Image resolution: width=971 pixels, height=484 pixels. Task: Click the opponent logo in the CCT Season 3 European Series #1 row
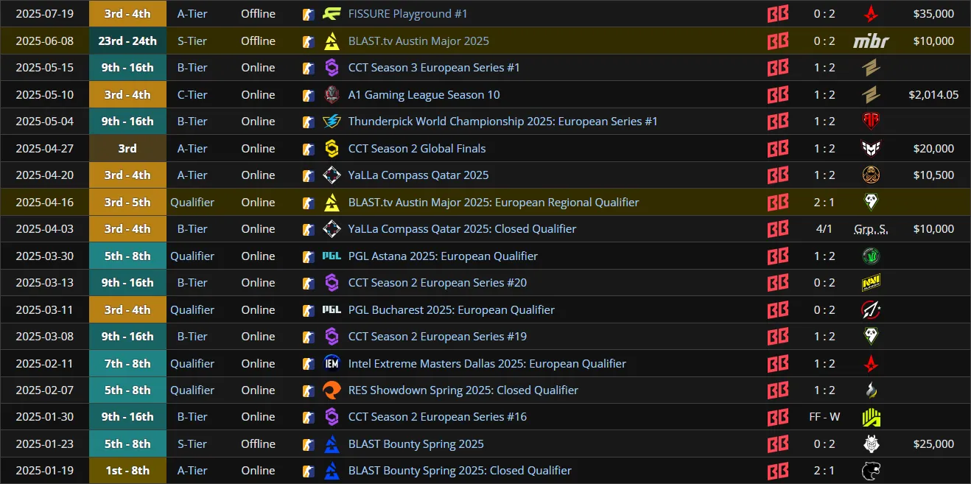pos(871,68)
